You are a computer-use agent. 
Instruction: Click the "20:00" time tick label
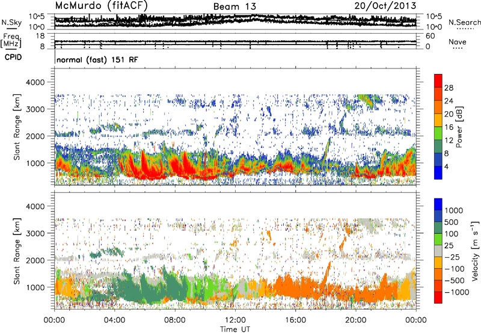point(356,320)
